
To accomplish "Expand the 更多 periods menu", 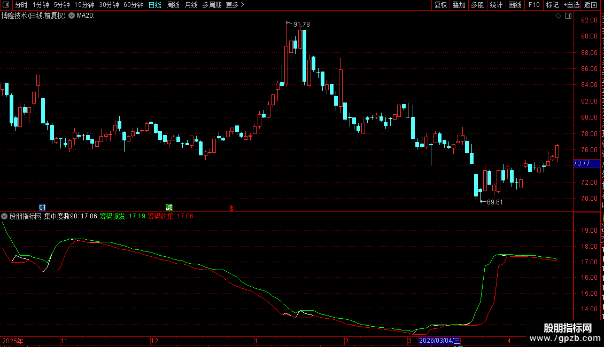I will click(x=235, y=5).
